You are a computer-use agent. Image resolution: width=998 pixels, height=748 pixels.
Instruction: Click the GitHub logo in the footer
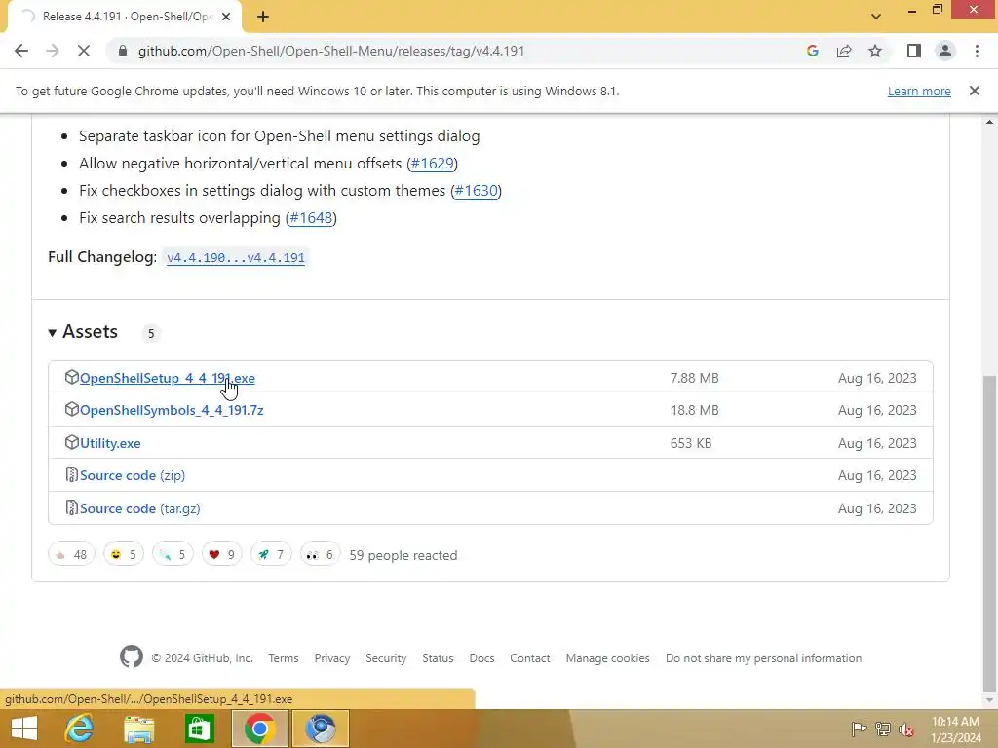(x=132, y=657)
